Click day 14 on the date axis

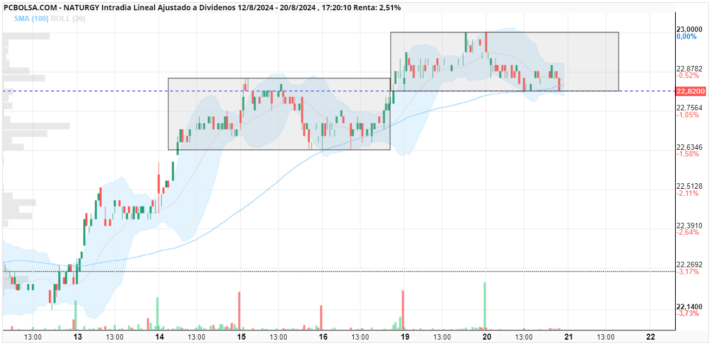[x=160, y=336]
